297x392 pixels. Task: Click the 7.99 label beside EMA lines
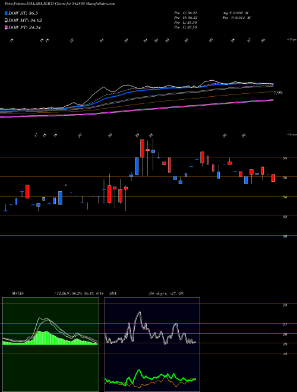click(278, 93)
